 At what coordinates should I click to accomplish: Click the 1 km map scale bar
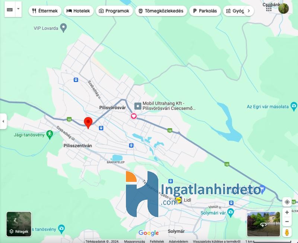coord(268,241)
